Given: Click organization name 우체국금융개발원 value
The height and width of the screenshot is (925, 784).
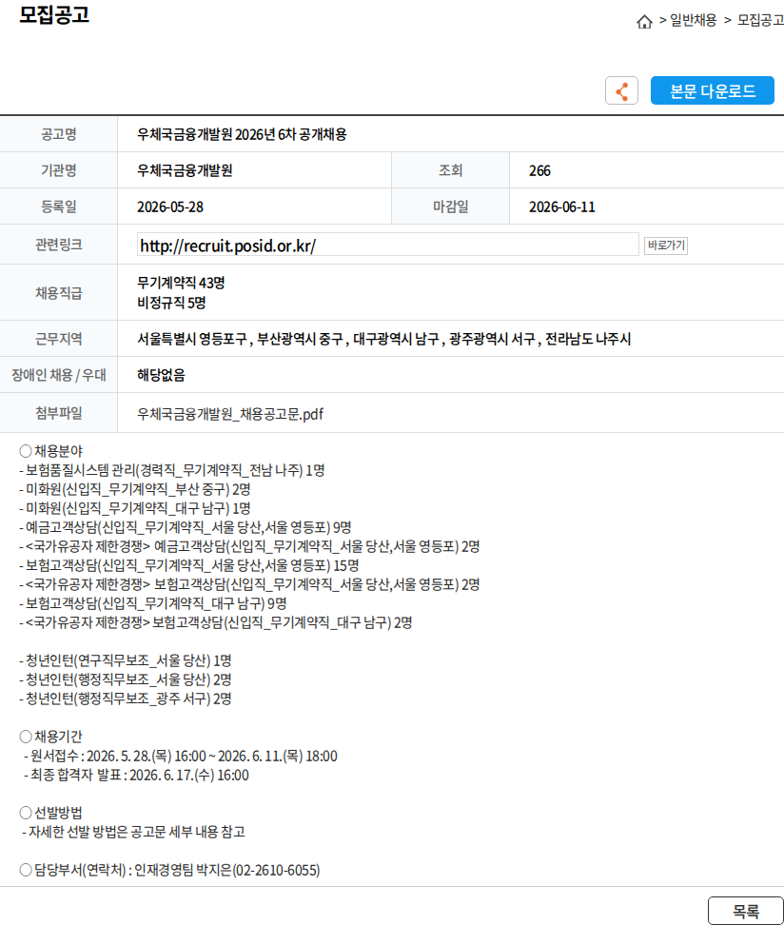Looking at the screenshot, I should (185, 171).
